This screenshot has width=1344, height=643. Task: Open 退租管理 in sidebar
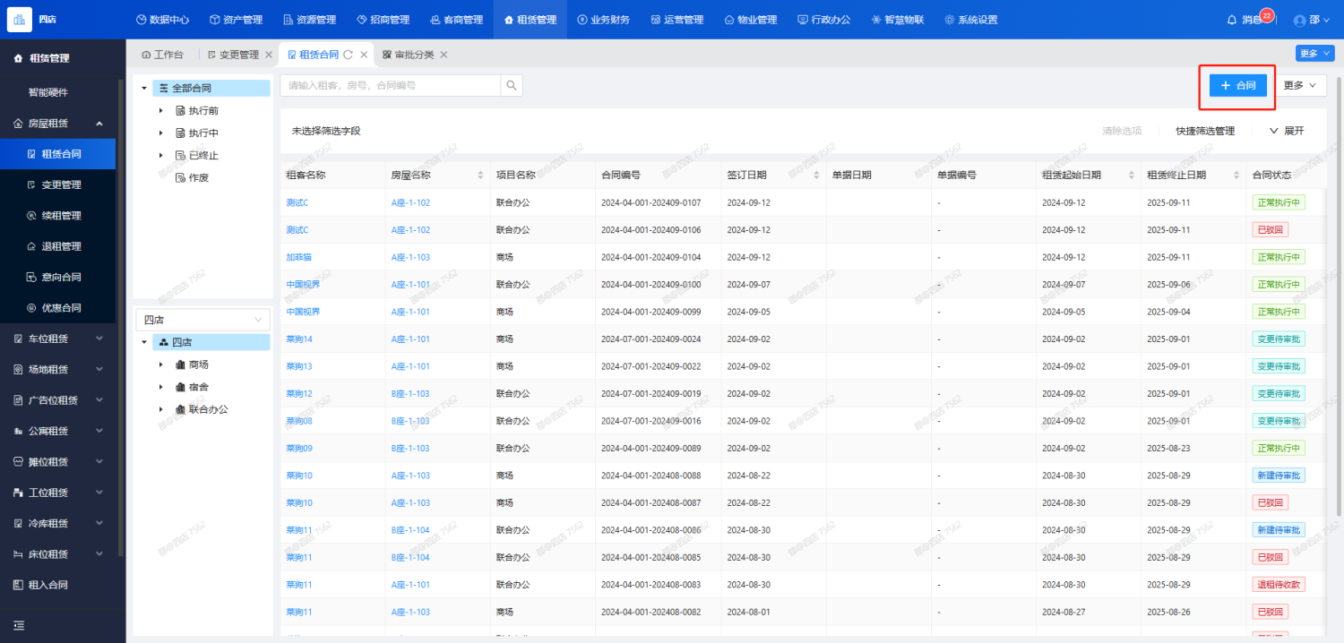[x=62, y=246]
